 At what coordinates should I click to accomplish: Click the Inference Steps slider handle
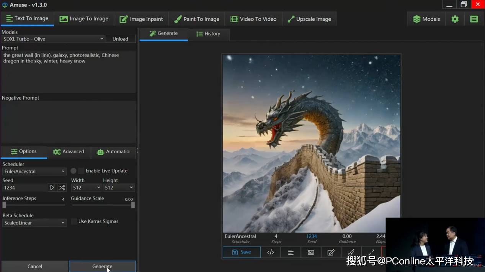[4, 205]
